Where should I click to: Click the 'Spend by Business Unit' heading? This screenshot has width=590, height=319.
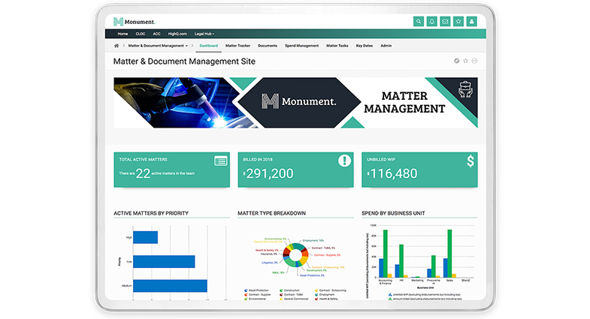pos(393,213)
